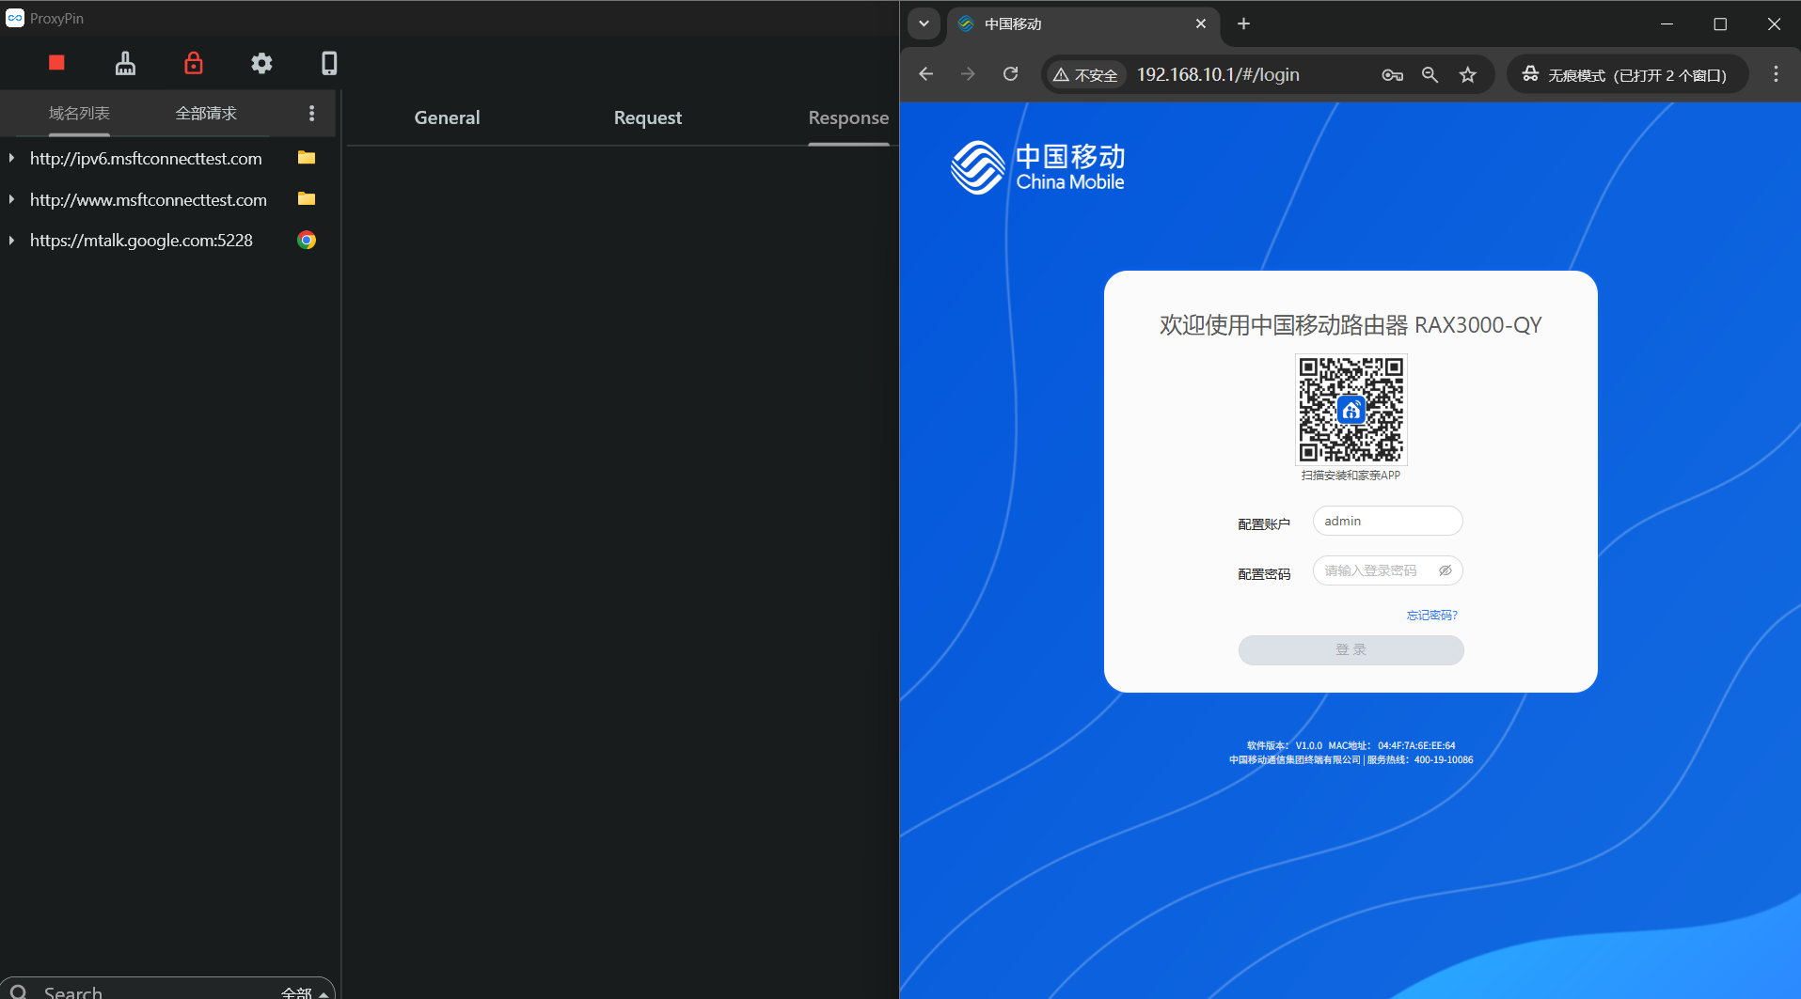The height and width of the screenshot is (999, 1801).
Task: Click the mobile phone connect icon
Action: 329,63
